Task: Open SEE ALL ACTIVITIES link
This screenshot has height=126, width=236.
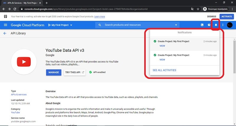Action: (x=164, y=70)
